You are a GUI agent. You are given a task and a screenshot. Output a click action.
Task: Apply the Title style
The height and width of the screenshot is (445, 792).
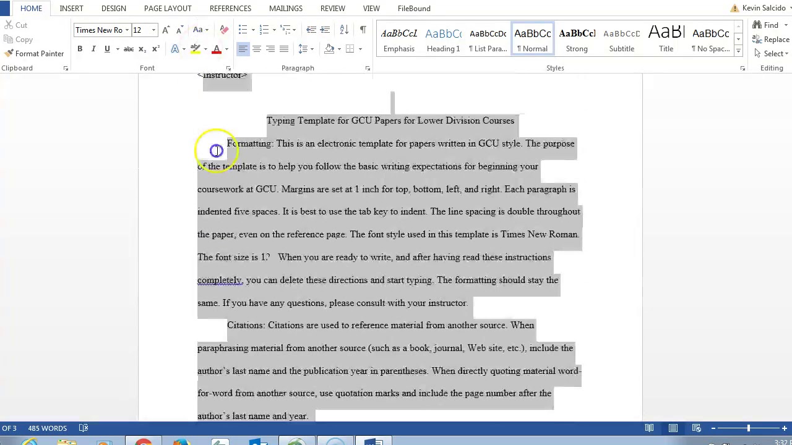click(x=666, y=40)
